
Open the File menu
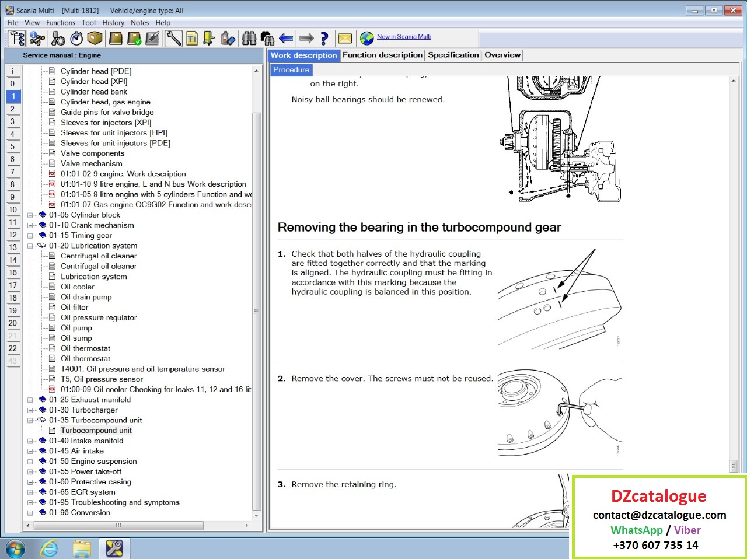(x=13, y=23)
